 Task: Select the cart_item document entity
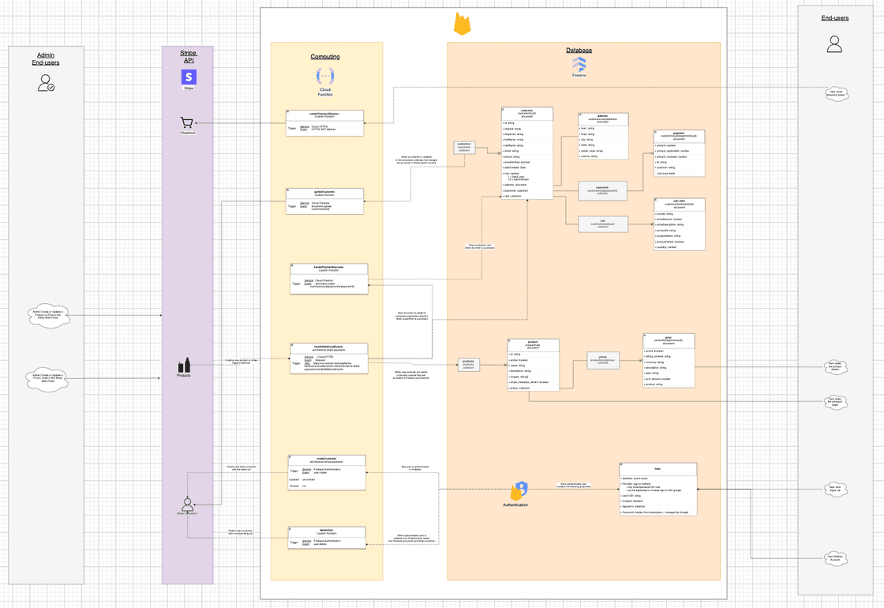click(x=680, y=223)
